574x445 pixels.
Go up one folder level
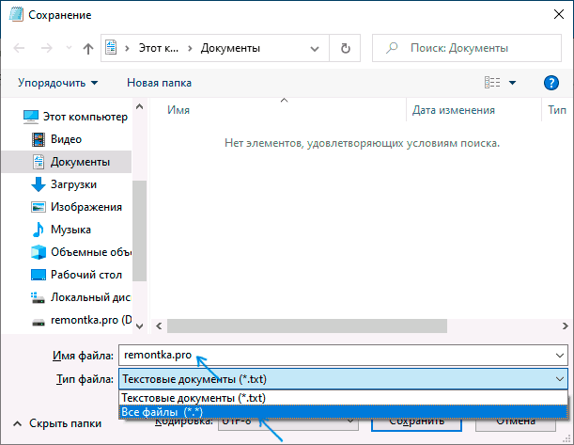[x=88, y=48]
